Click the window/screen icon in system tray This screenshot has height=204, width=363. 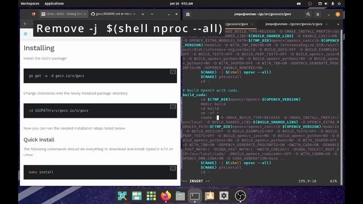click(x=320, y=3)
